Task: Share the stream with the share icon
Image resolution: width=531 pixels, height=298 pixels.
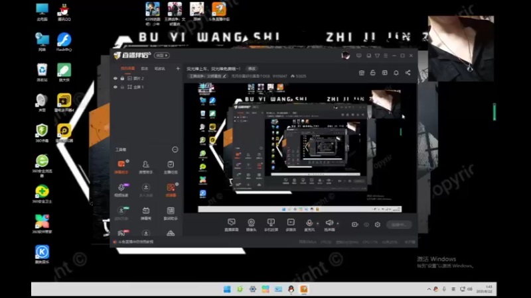Action: [x=408, y=73]
